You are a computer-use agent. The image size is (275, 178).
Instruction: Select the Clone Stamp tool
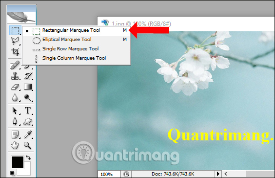tap(15, 76)
